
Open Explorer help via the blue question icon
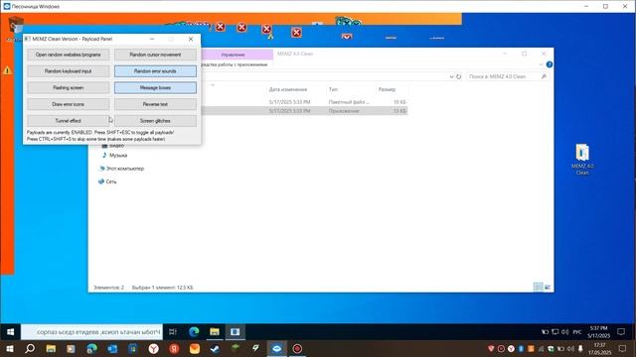[x=550, y=64]
